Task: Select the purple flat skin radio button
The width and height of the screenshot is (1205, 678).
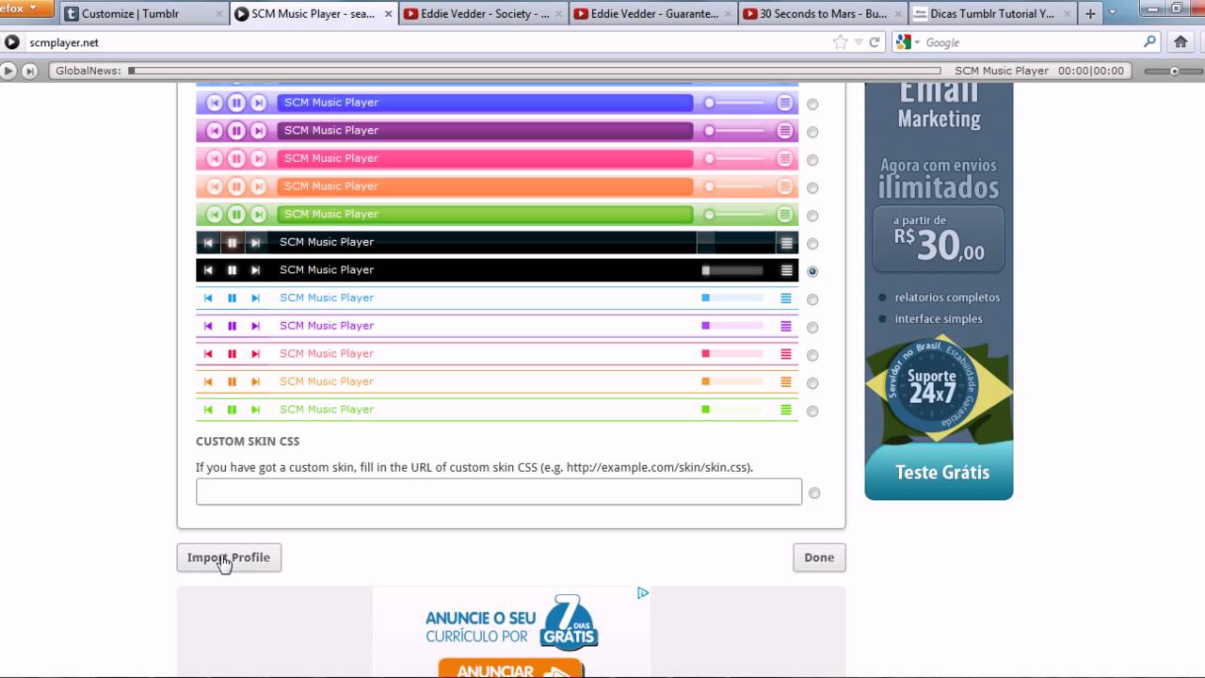Action: tap(812, 328)
